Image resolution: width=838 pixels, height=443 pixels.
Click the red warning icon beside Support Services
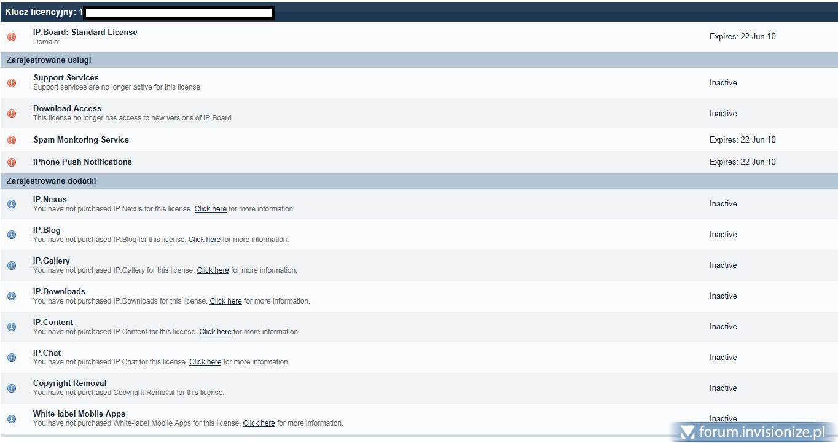(12, 83)
